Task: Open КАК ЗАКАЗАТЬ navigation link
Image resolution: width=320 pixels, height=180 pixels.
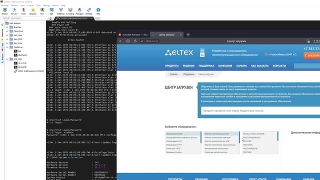Action: coord(259,65)
